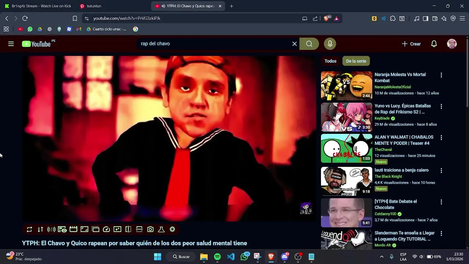
Task: Open the site settings icon in address bar
Action: tap(86, 18)
